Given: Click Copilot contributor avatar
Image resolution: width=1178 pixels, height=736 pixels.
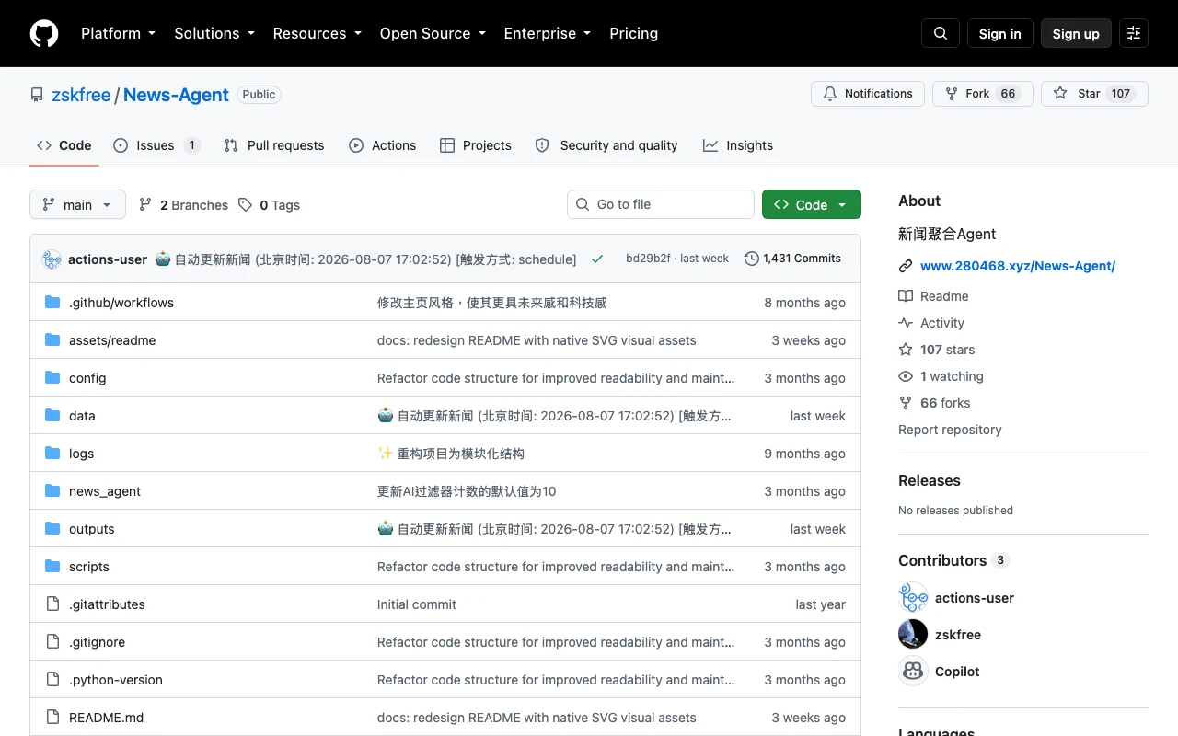Looking at the screenshot, I should 913,671.
